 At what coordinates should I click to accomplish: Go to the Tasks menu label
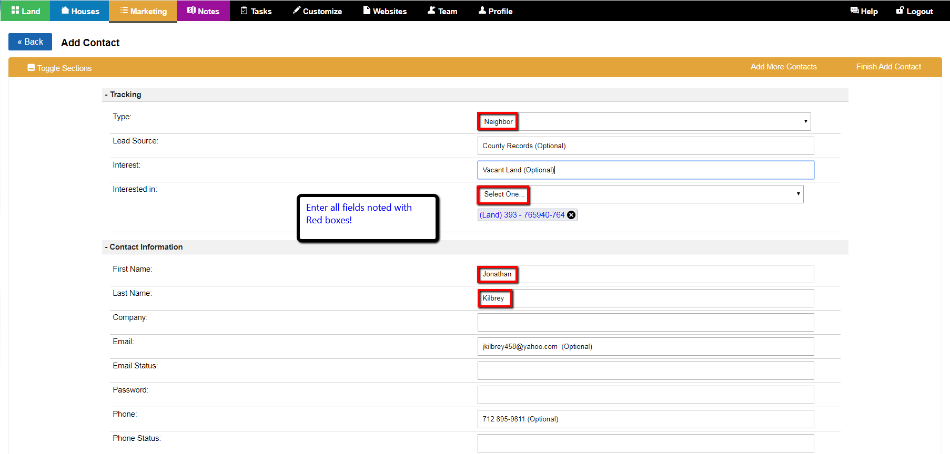[261, 11]
